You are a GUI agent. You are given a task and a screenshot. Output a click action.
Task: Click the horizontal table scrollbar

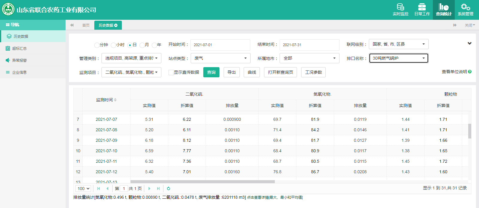click(203, 182)
